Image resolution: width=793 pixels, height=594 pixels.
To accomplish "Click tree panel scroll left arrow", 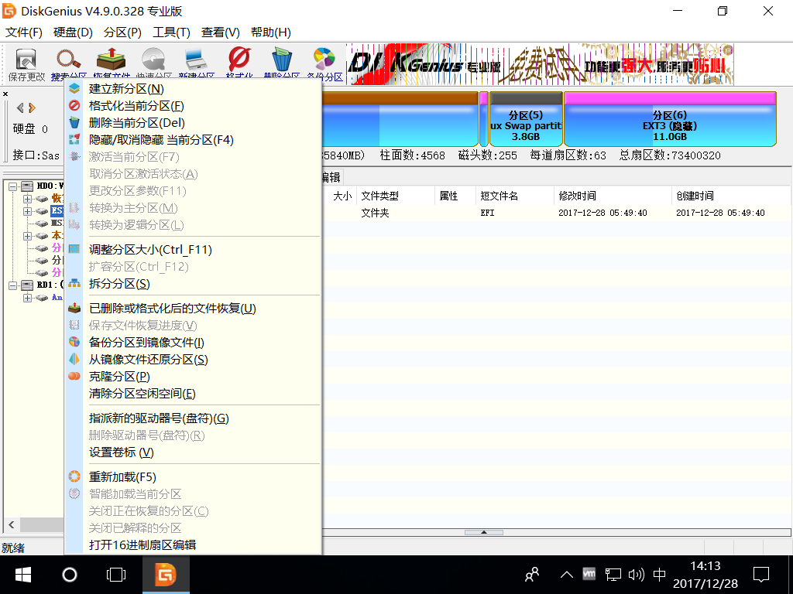I will pos(12,525).
